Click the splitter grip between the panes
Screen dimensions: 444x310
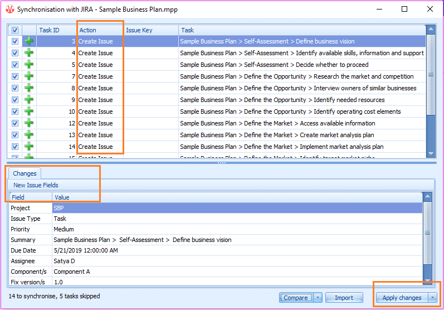[x=221, y=163]
